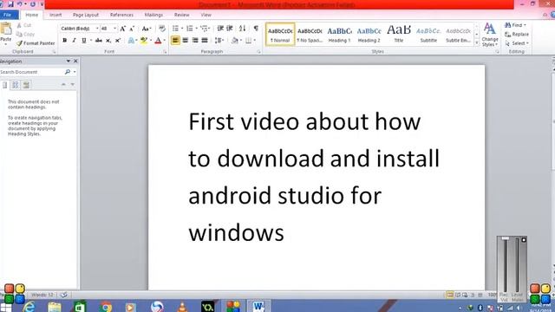Switch to the Review tab
This screenshot has width=555, height=312.
[x=181, y=15]
